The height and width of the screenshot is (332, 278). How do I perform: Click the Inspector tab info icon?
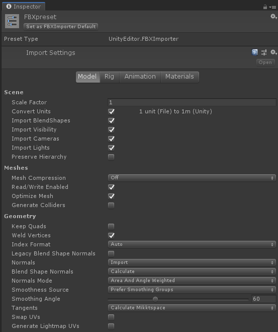(9, 7)
